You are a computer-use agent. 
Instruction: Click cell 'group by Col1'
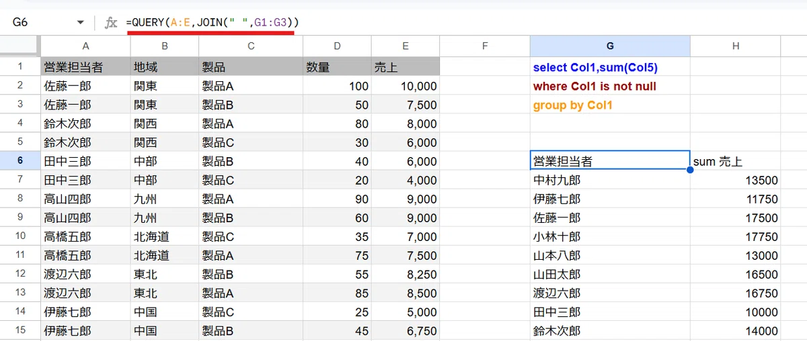(610, 105)
